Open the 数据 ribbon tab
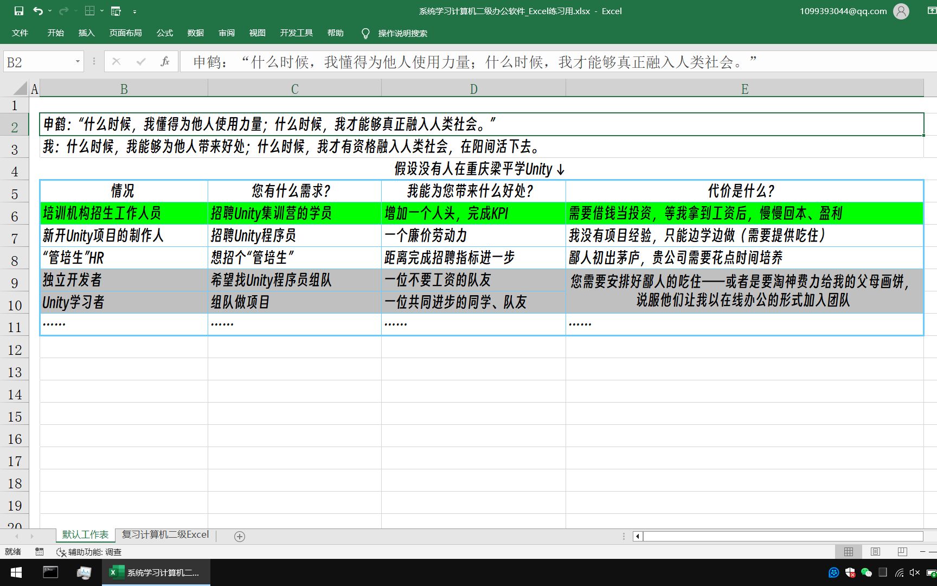Image resolution: width=937 pixels, height=586 pixels. [x=195, y=33]
